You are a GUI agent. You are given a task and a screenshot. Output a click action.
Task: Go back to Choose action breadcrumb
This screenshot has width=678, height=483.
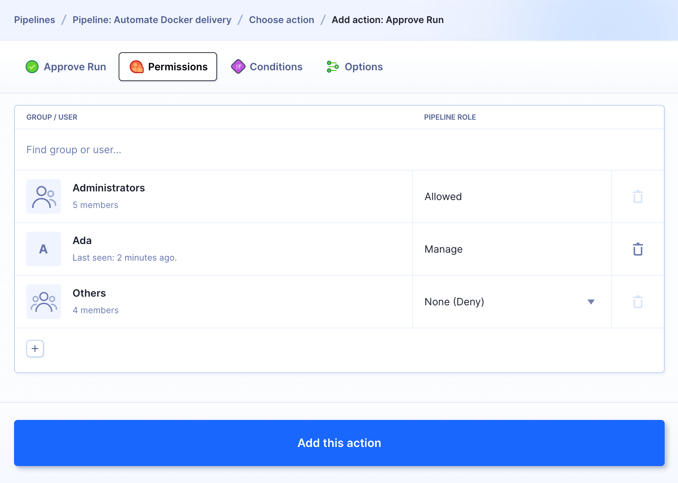tap(281, 20)
